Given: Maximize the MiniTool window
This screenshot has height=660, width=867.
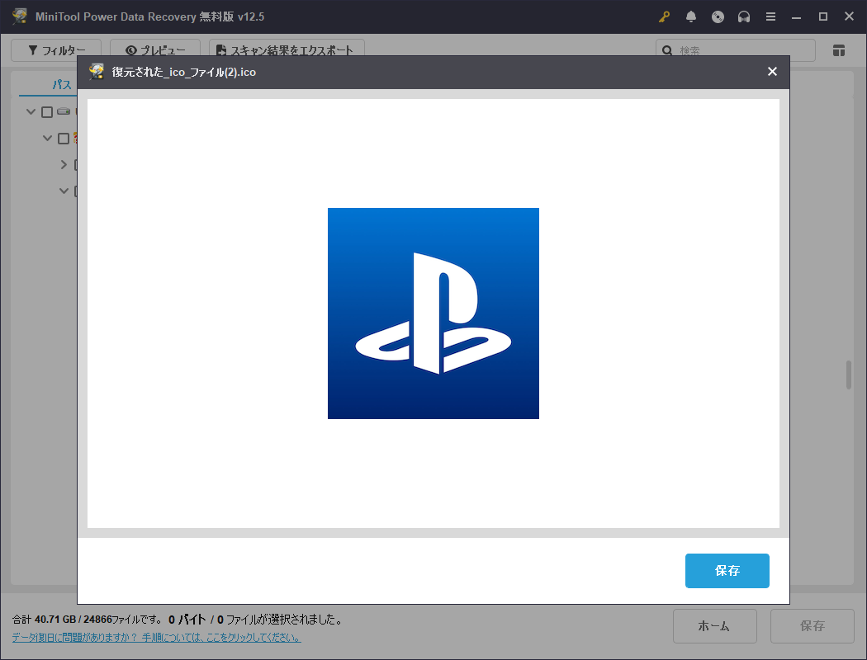Looking at the screenshot, I should 822,16.
